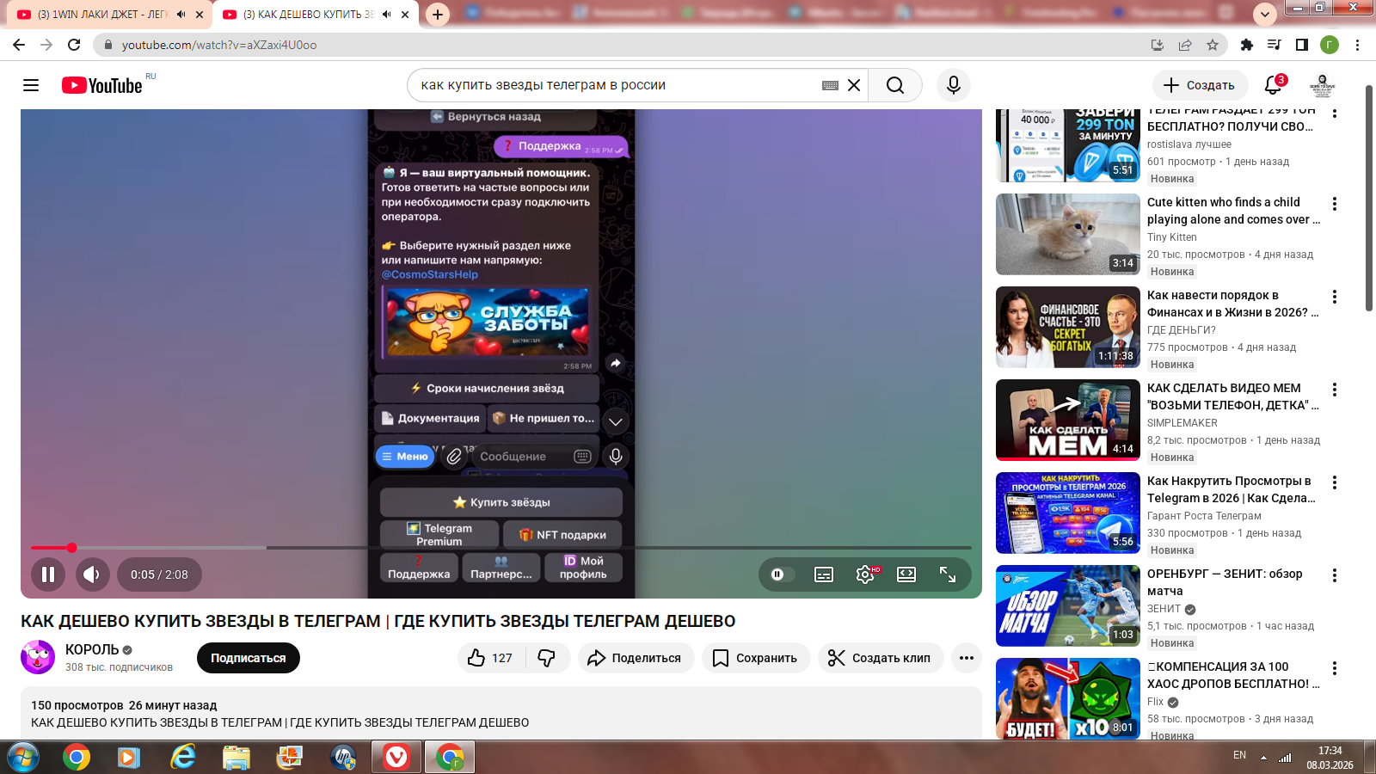Go to YouTube home via logo
This screenshot has width=1376, height=774.
coord(102,85)
